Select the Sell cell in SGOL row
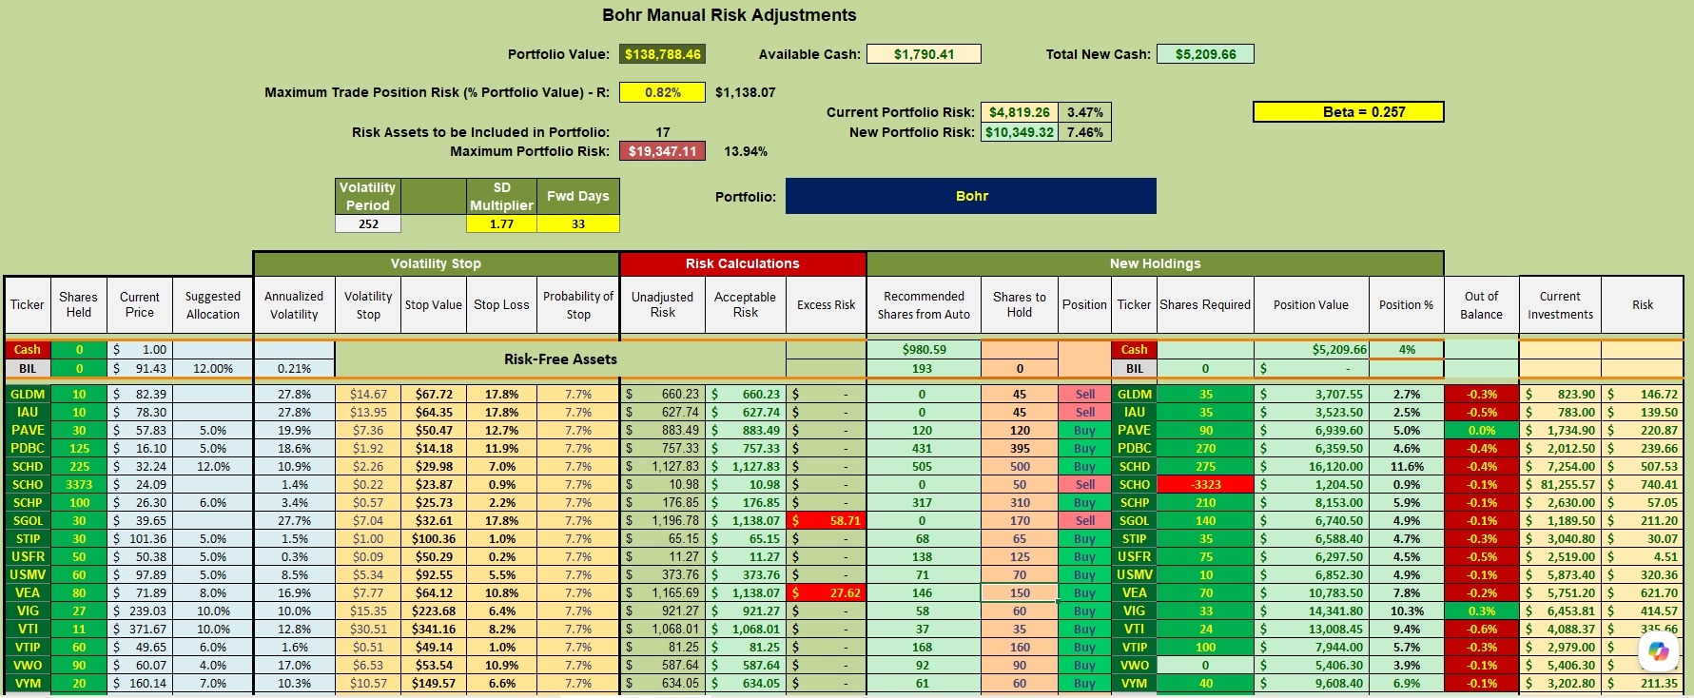 (x=1084, y=521)
